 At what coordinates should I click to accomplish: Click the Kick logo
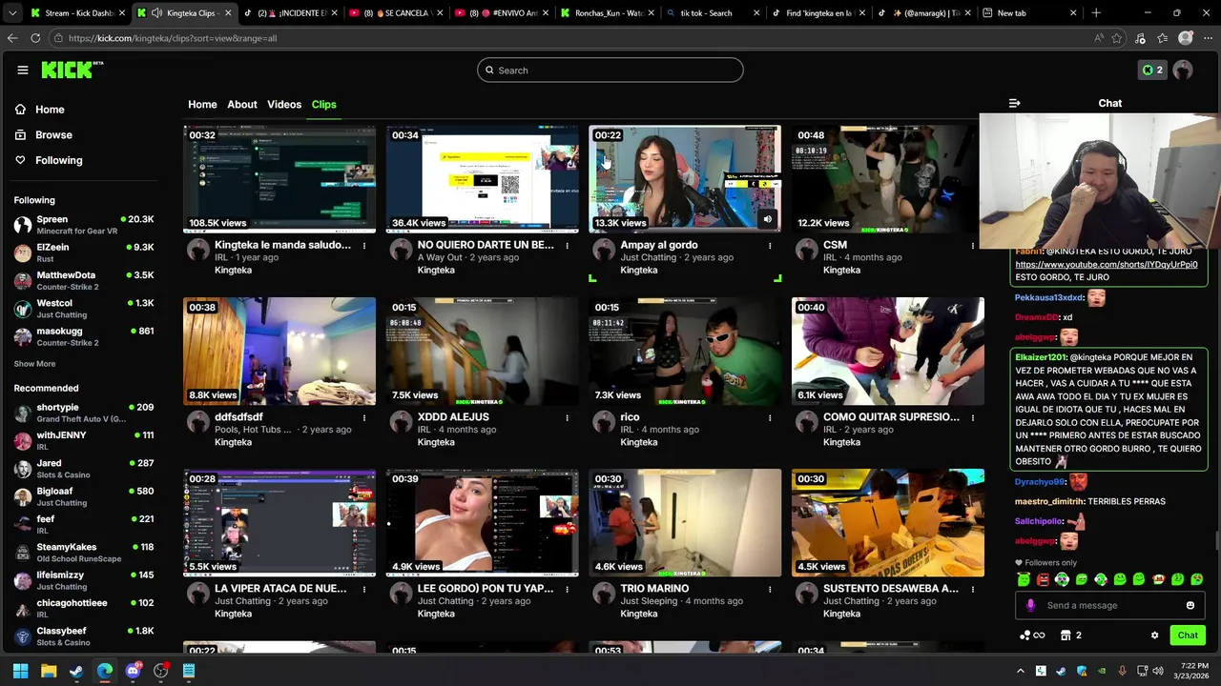pyautogui.click(x=72, y=70)
